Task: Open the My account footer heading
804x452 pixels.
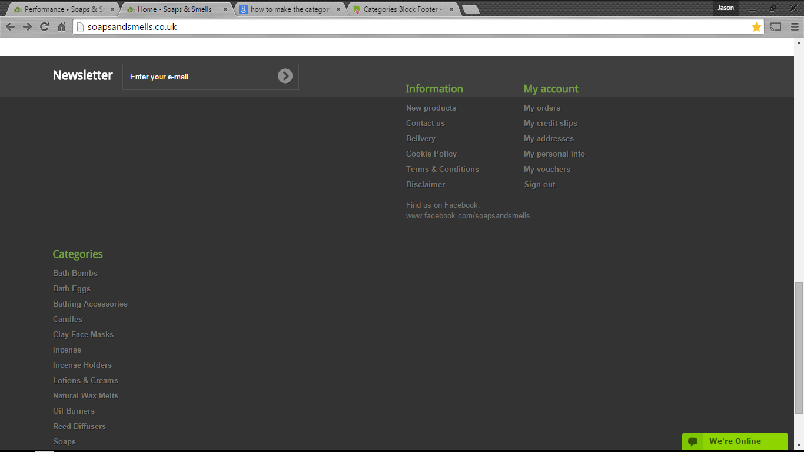Action: tap(551, 89)
